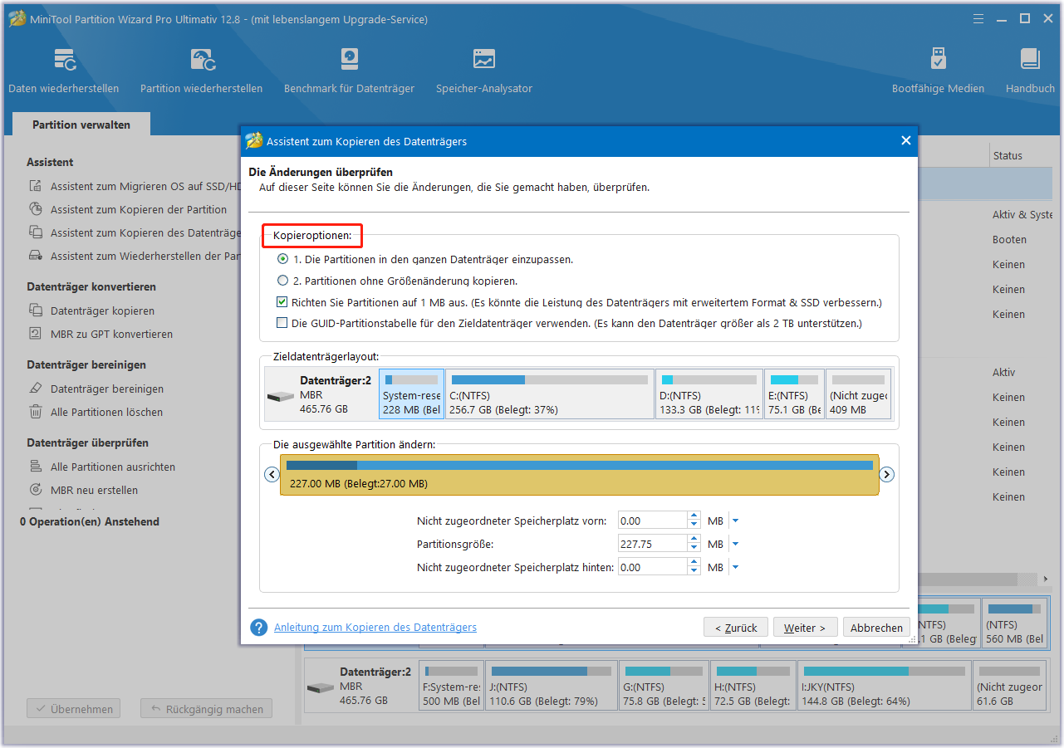
Task: Start Assistent zum Wiederherstellen der Partition
Action: point(135,256)
